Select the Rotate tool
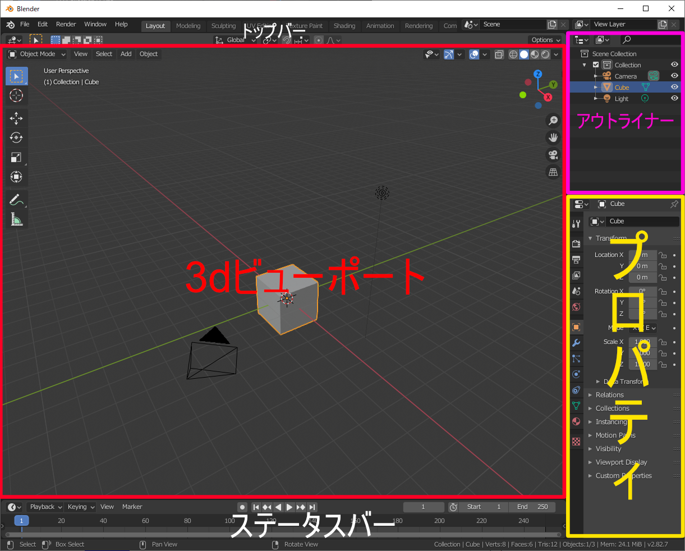 pos(16,137)
